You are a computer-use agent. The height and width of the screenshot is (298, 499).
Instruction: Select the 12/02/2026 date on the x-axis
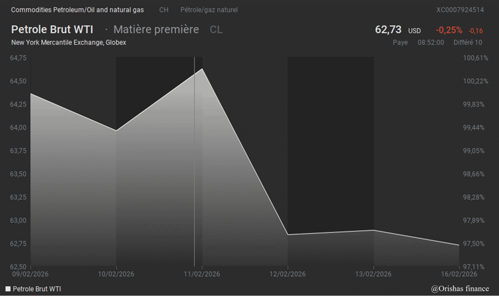[x=287, y=274]
